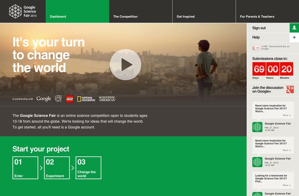Click the green user profile icon

pyautogui.click(x=294, y=28)
